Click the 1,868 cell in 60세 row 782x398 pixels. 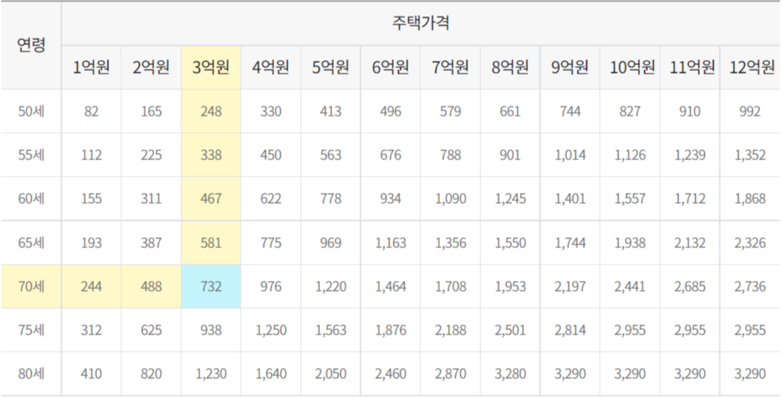coord(750,199)
